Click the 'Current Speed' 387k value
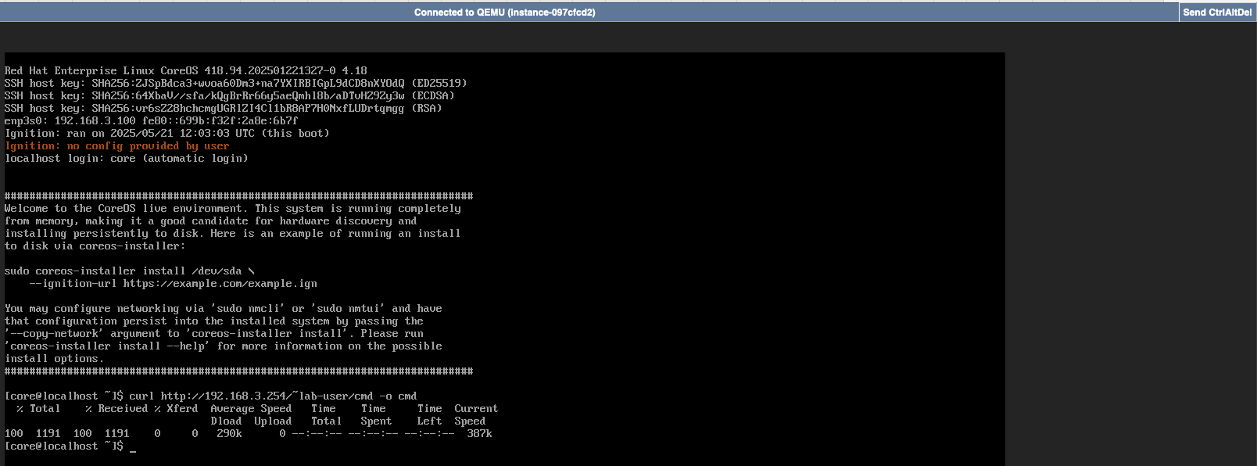The width and height of the screenshot is (1257, 466). tap(479, 434)
